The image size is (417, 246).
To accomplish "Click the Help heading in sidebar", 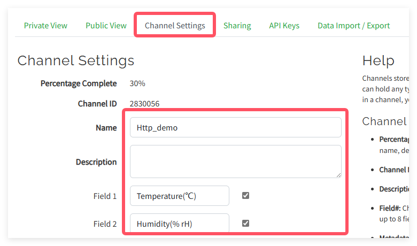I will [378, 60].
